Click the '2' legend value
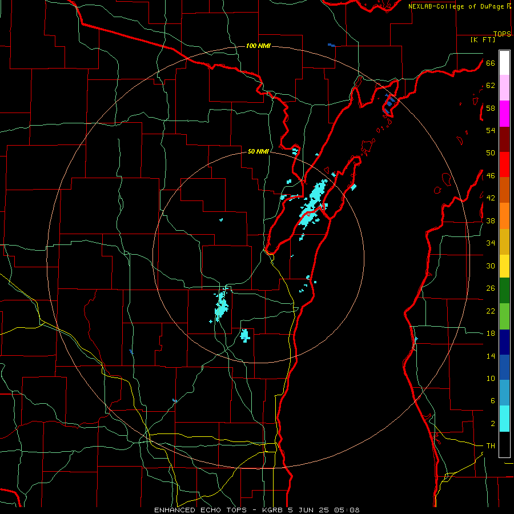Screen dimensions: 514x514 coord(492,424)
